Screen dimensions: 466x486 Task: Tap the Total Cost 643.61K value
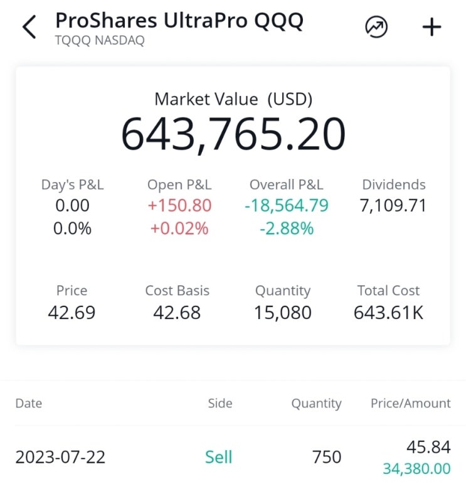tap(389, 312)
